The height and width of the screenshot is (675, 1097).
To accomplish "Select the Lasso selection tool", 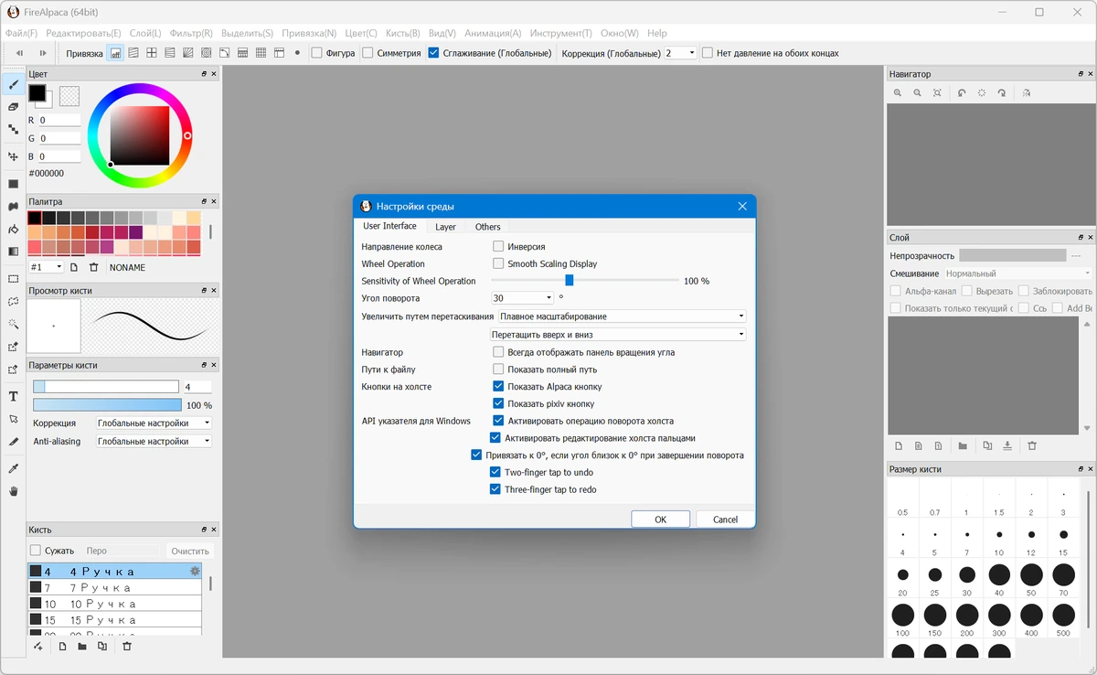I will (x=13, y=301).
